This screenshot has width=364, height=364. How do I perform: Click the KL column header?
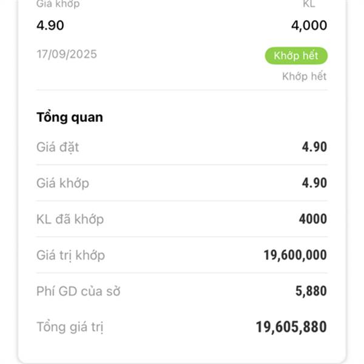(x=309, y=4)
